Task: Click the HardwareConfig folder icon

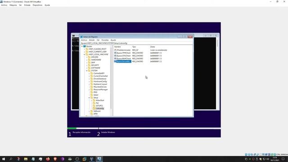Action: pyautogui.click(x=92, y=81)
